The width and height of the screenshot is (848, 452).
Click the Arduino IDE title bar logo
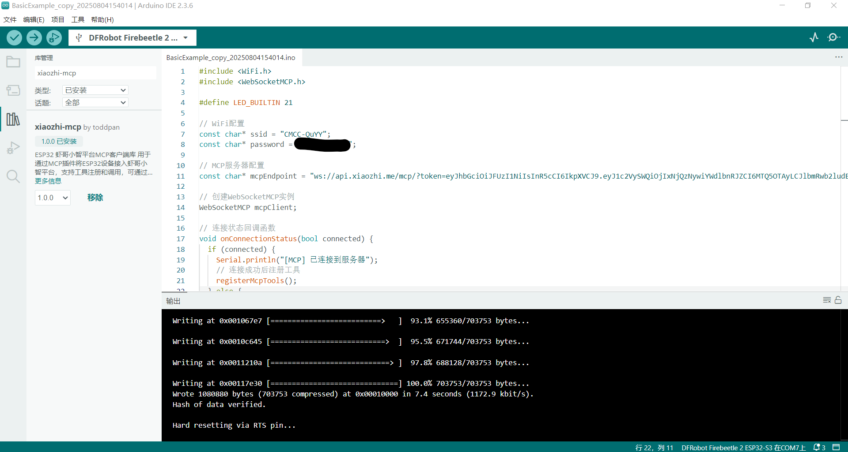(x=5, y=5)
